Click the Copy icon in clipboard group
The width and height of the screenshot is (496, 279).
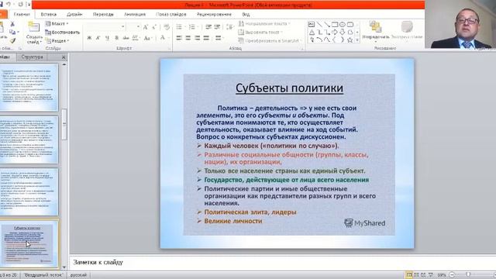coord(12,33)
